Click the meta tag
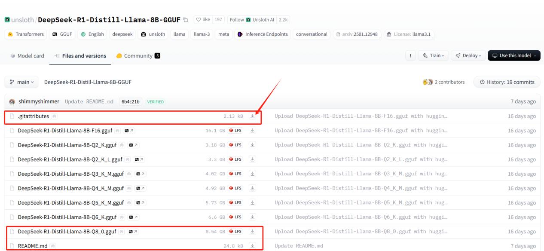 tap(223, 34)
